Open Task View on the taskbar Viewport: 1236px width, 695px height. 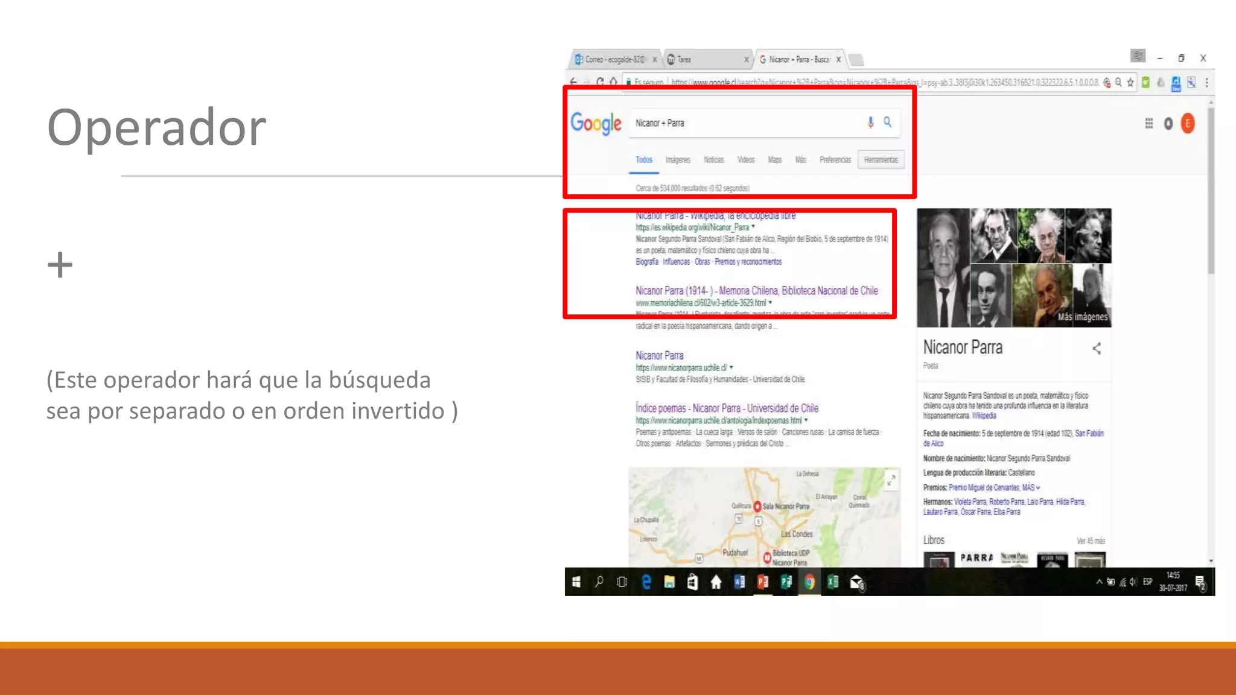(x=622, y=582)
